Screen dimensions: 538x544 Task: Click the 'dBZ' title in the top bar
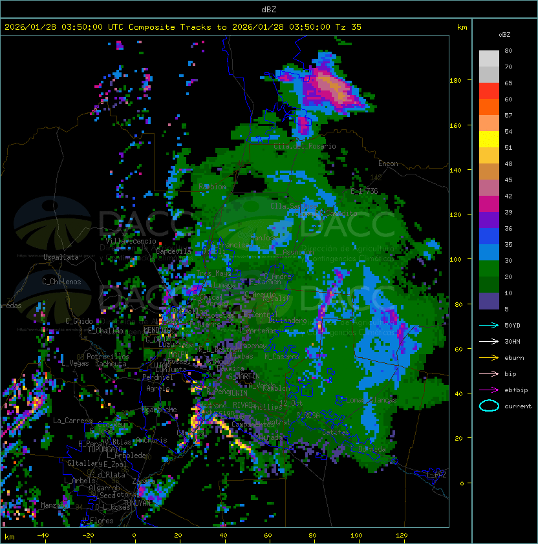[269, 9]
